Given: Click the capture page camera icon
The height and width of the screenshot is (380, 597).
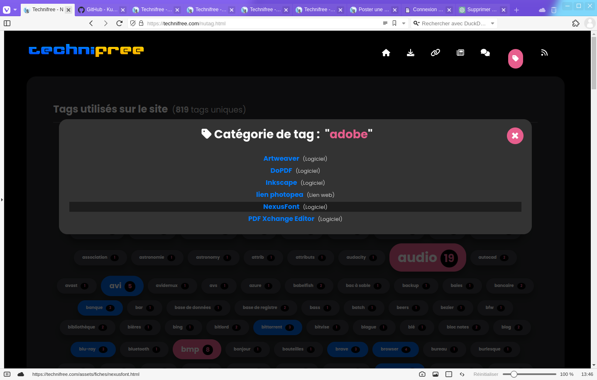Looking at the screenshot, I should [x=422, y=374].
